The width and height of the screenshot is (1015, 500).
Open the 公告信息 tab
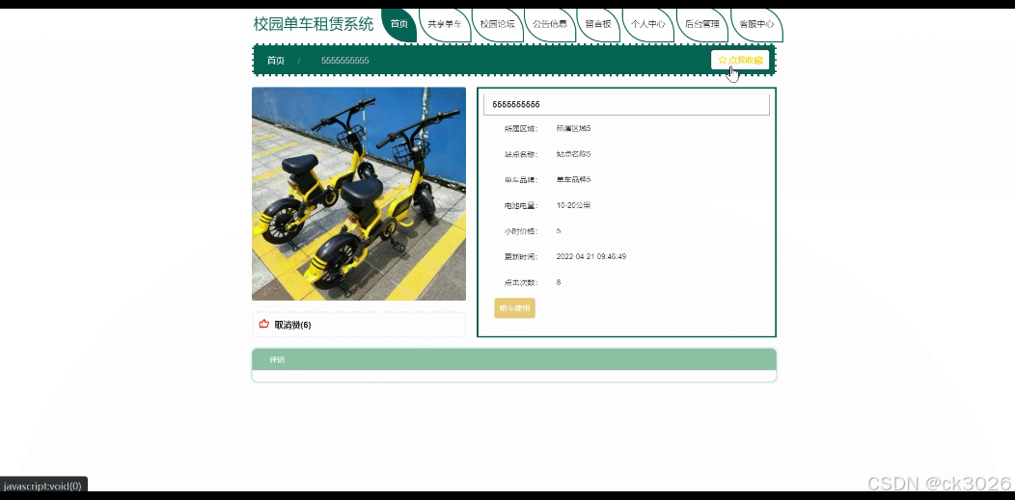tap(550, 24)
